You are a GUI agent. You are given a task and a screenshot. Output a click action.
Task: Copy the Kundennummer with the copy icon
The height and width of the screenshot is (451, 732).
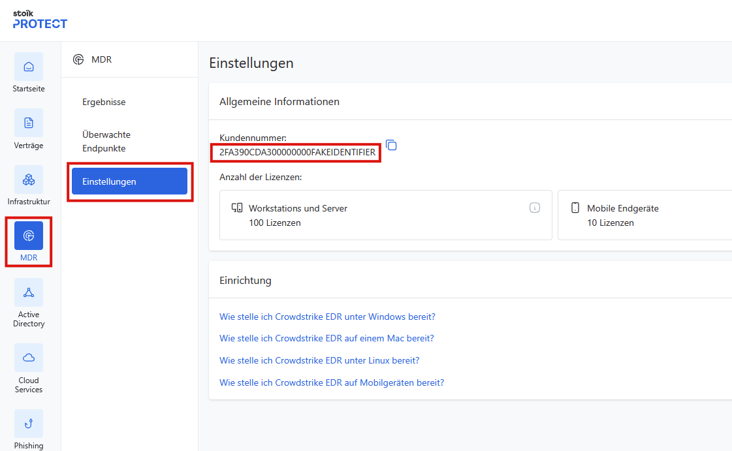point(391,145)
